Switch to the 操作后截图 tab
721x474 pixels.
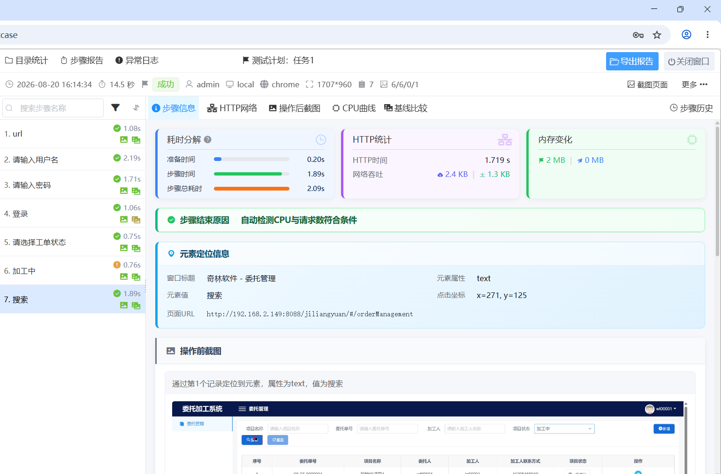pos(295,108)
